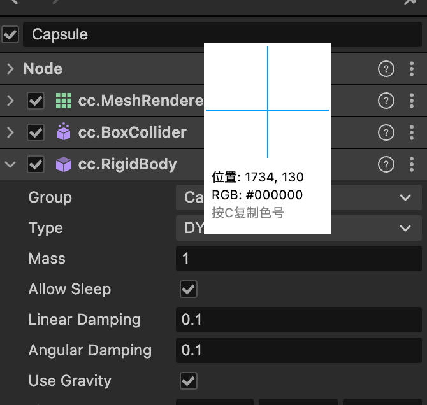Click the RigidBody purple cube icon
427x405 pixels.
63,165
